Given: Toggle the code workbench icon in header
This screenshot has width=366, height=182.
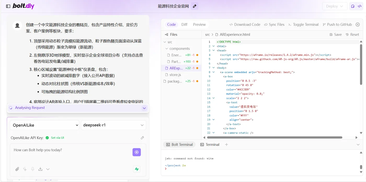Looking at the screenshot, I should 359,6.
